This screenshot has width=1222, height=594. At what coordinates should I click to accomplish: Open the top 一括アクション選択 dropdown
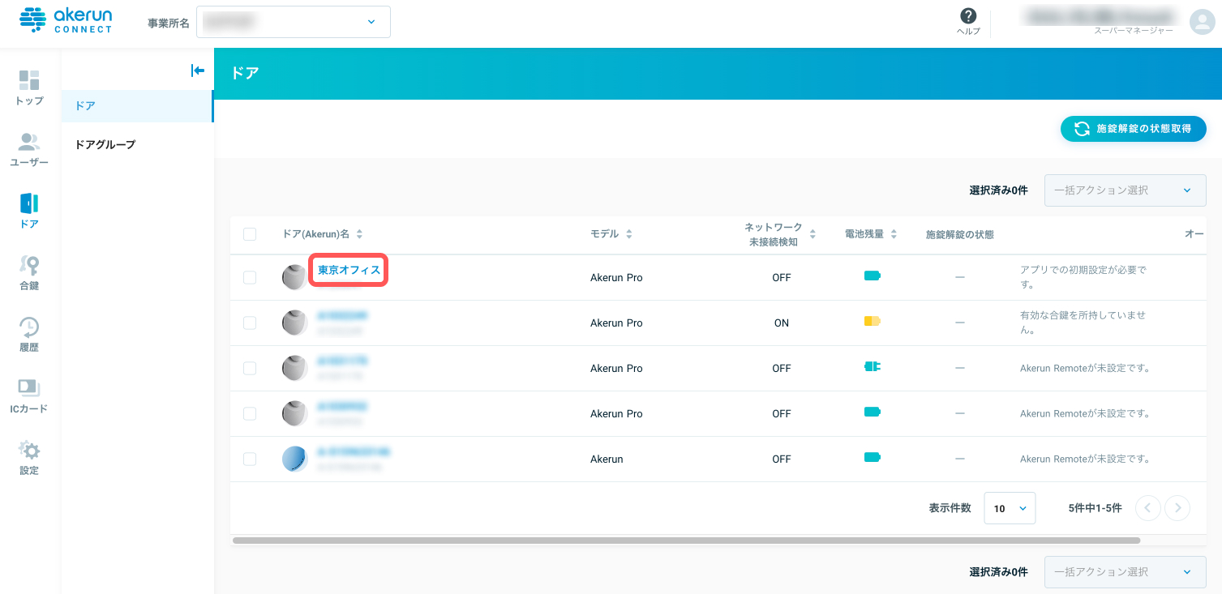coord(1125,190)
